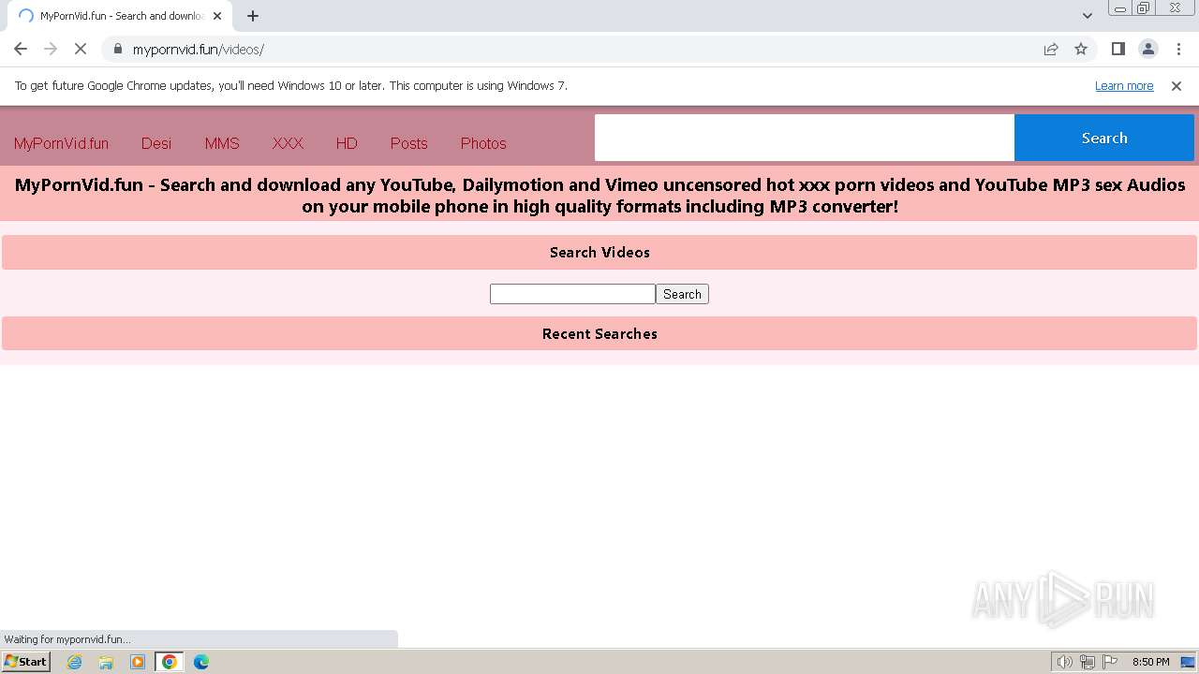Viewport: 1199px width, 674px height.
Task: Click the show desktop tray button
Action: tap(1188, 662)
